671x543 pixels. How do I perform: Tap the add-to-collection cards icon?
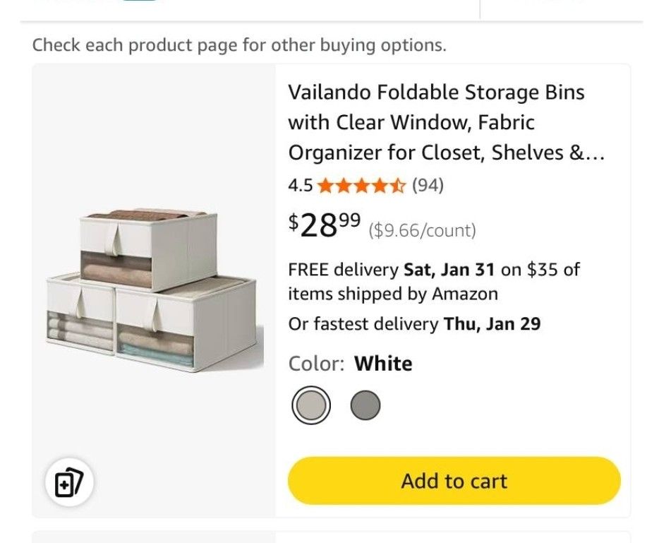point(69,483)
